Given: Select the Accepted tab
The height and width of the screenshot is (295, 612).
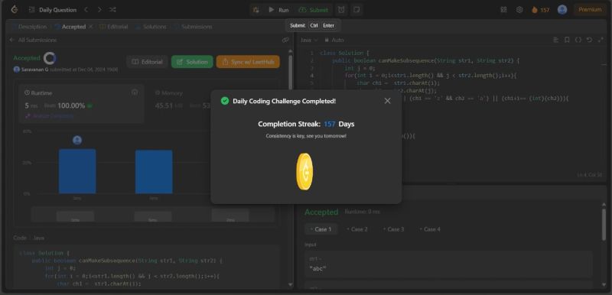Looking at the screenshot, I should pos(70,27).
